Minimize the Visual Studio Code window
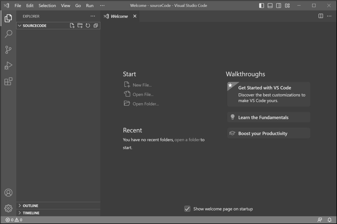 pos(299,5)
